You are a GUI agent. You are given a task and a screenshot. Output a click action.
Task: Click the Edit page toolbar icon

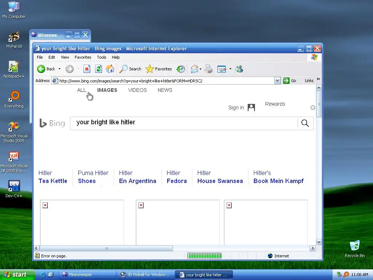221,69
